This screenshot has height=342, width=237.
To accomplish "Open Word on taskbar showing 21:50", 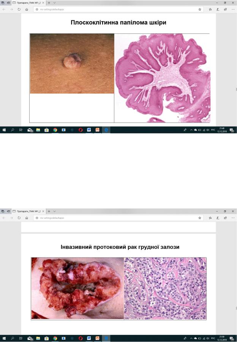I will (x=89, y=339).
